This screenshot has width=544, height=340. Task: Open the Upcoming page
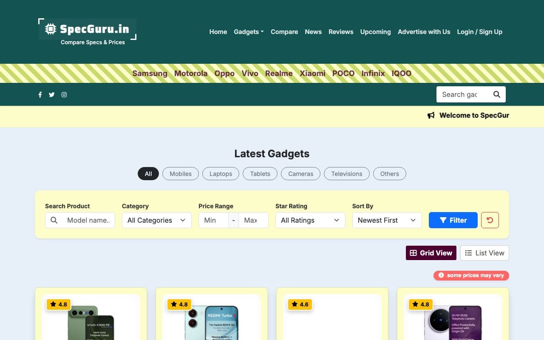pos(376,32)
